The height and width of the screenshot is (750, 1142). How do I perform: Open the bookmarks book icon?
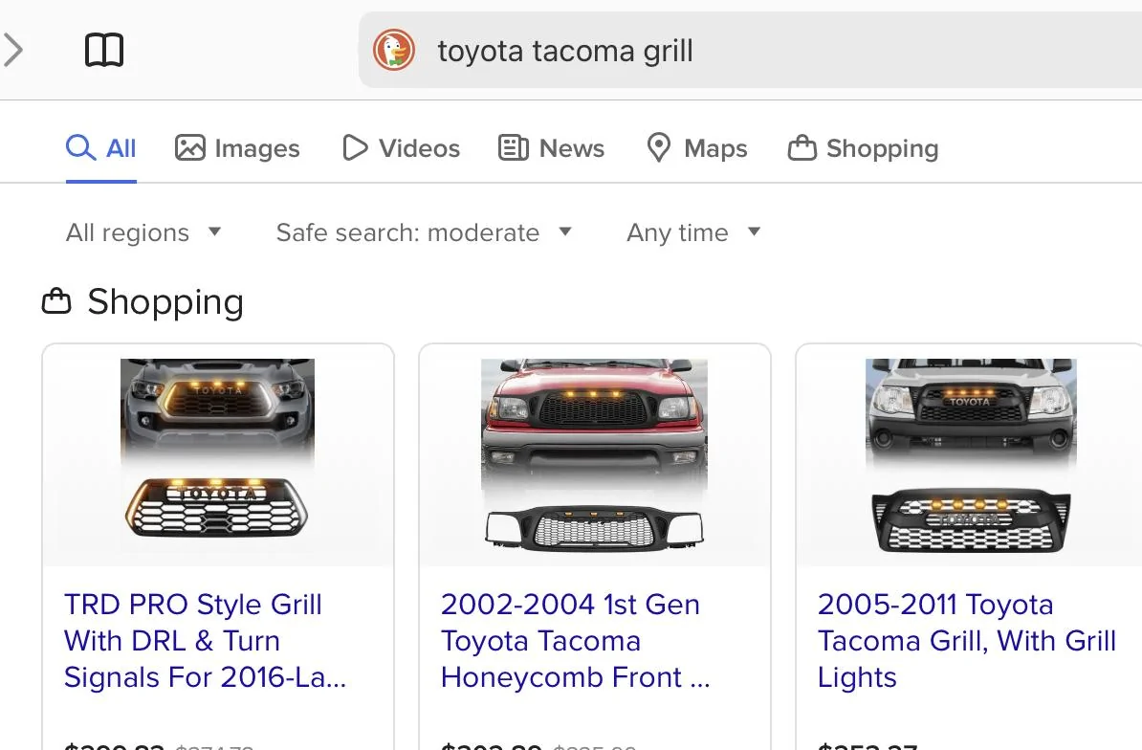[104, 51]
